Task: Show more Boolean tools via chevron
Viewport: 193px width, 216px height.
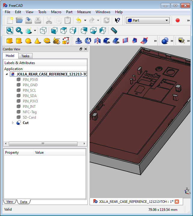Action: point(172,41)
